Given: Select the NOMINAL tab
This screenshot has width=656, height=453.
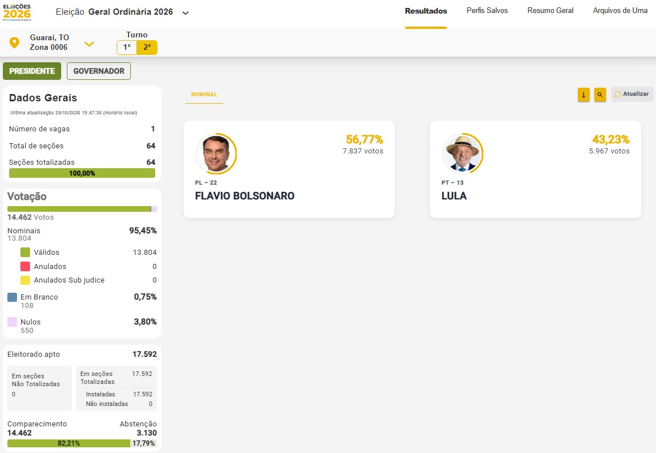Looking at the screenshot, I should 204,95.
